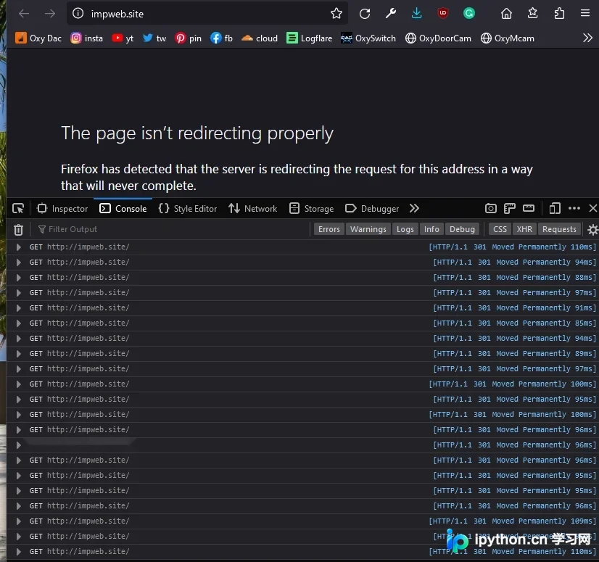Toggle the Logs filter
This screenshot has height=562, width=599.
coord(405,229)
